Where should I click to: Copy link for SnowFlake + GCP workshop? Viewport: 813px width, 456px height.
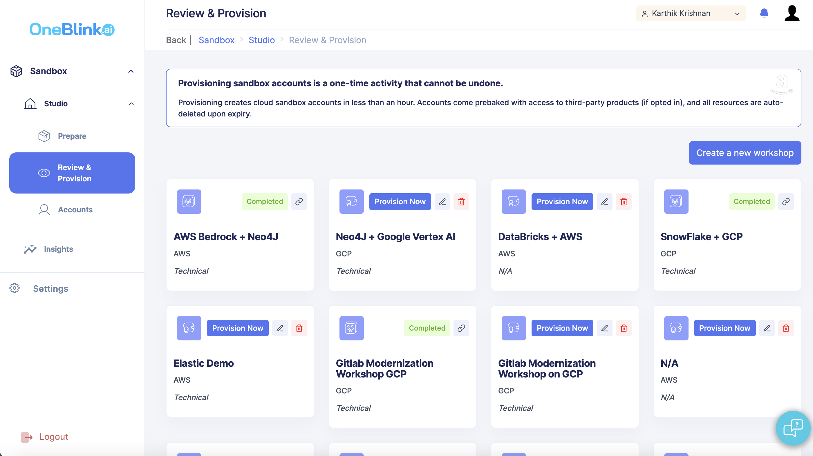pos(786,202)
